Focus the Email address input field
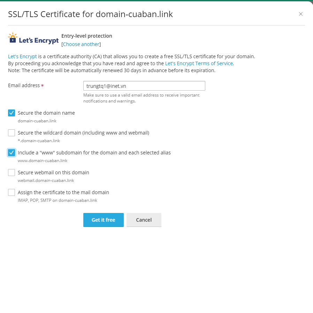 (144, 86)
